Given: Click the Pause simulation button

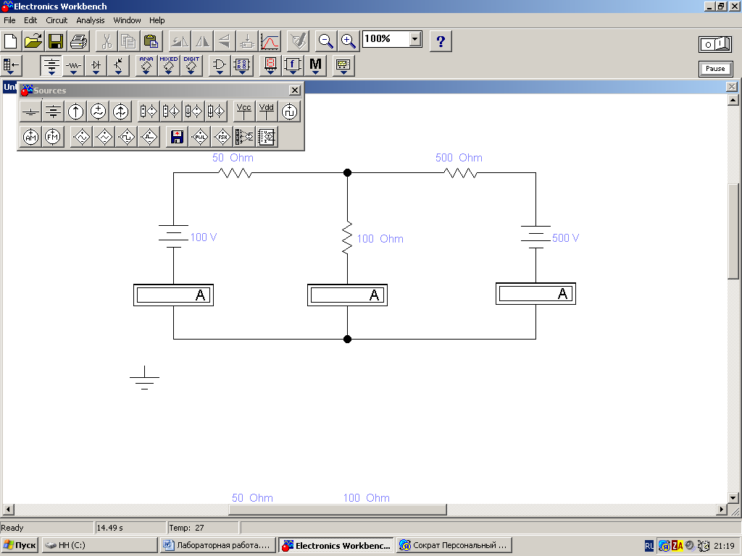Looking at the screenshot, I should click(x=715, y=69).
